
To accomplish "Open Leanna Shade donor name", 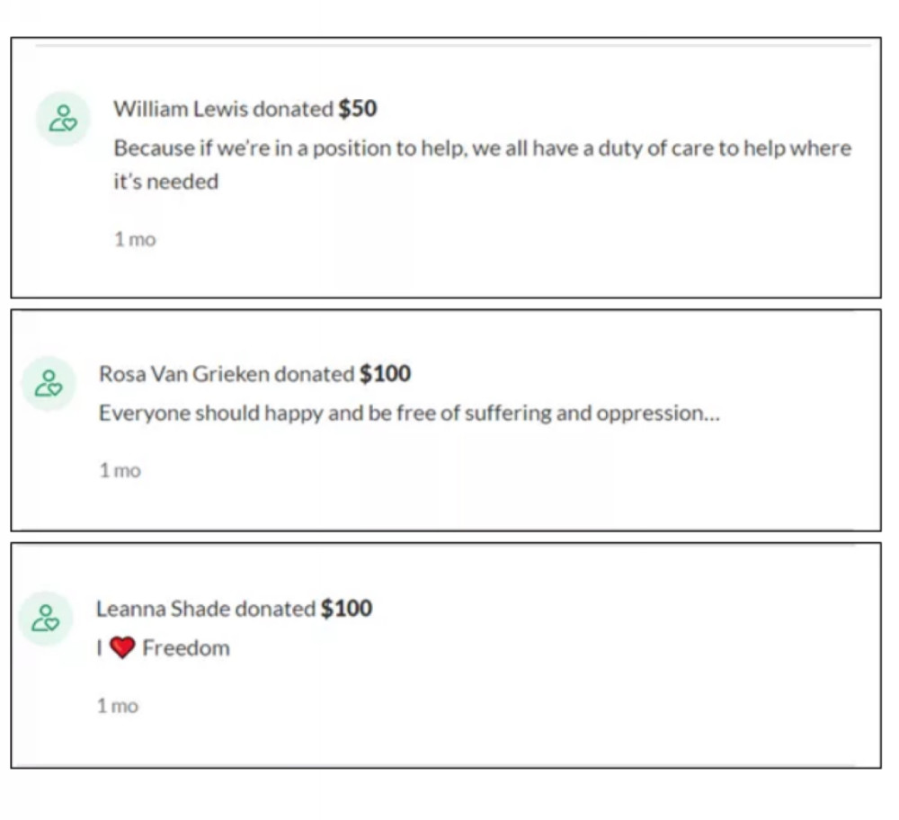I will click(x=163, y=609).
